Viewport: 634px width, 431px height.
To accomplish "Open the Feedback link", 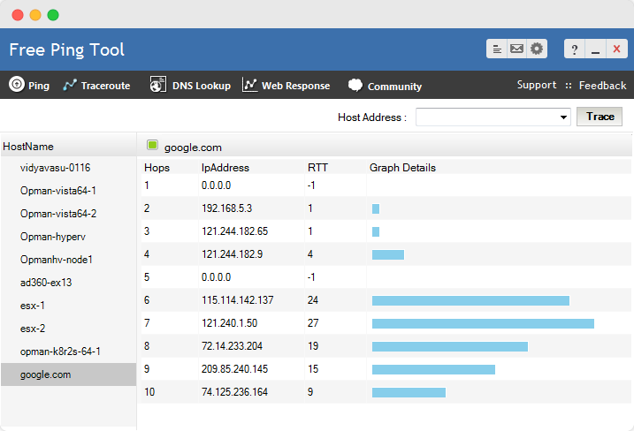I will (x=602, y=86).
